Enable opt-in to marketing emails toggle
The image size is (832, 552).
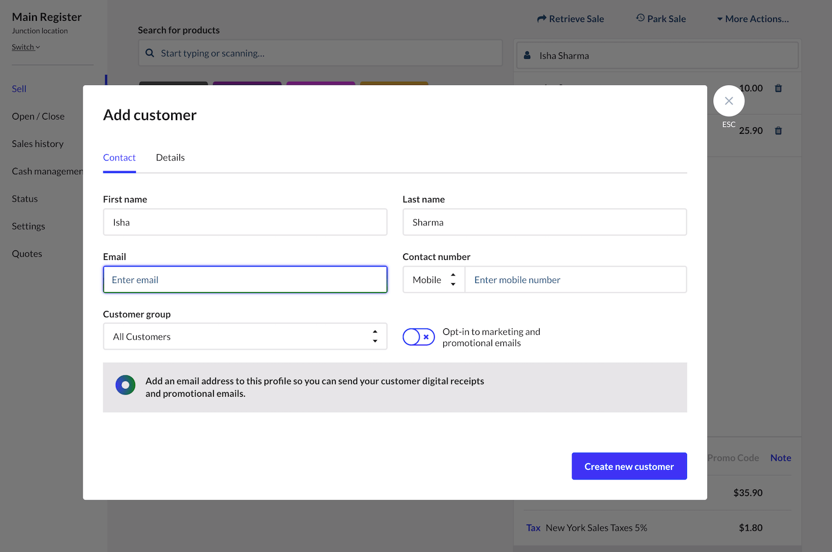418,337
